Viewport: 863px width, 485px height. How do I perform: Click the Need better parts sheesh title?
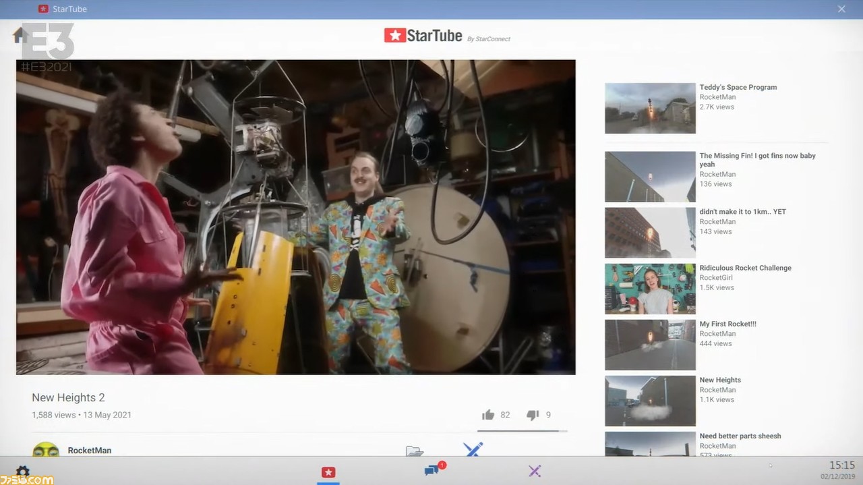point(740,436)
